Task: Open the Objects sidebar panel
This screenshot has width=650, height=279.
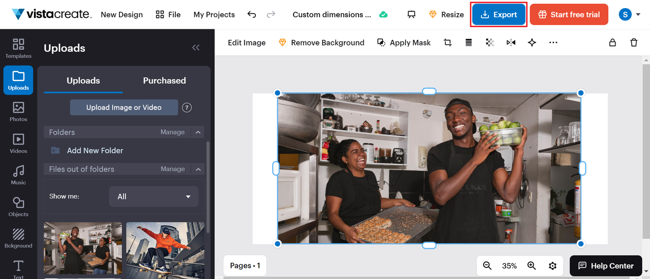Action: pos(18,206)
